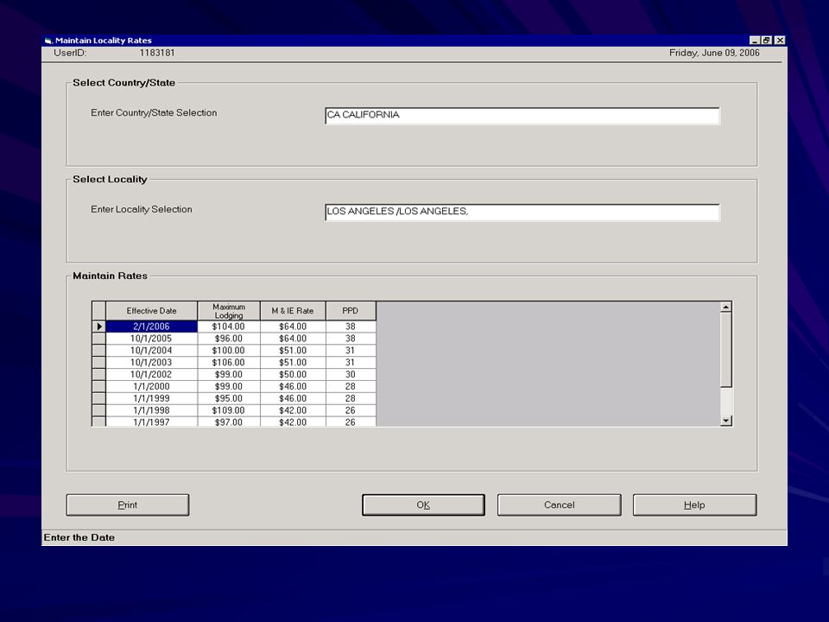Select the row header beside 1/1/2000
Screen dimensions: 829x622
[x=98, y=387]
